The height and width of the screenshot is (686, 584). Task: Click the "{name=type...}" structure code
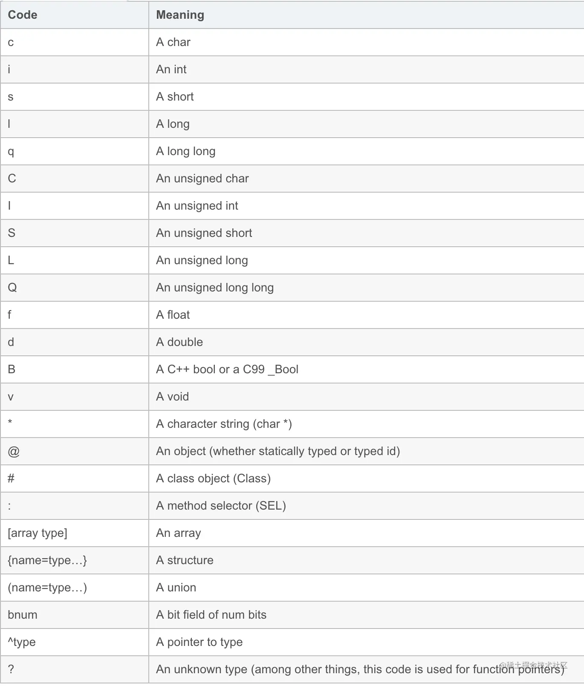47,560
